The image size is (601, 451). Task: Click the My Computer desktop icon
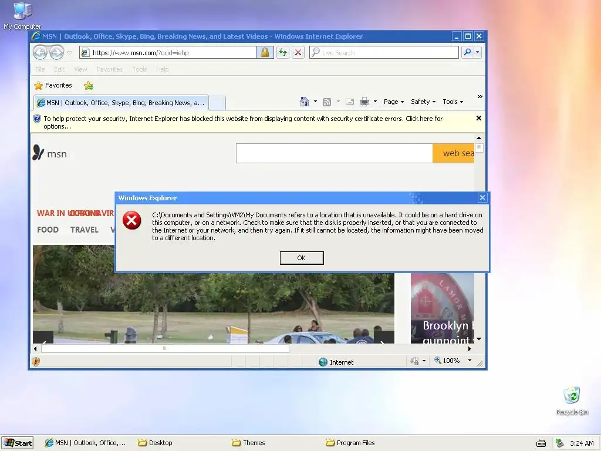(22, 16)
